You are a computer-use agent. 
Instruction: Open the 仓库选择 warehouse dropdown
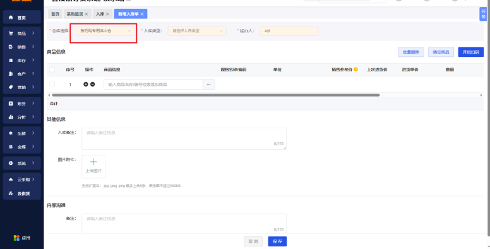[x=105, y=31]
